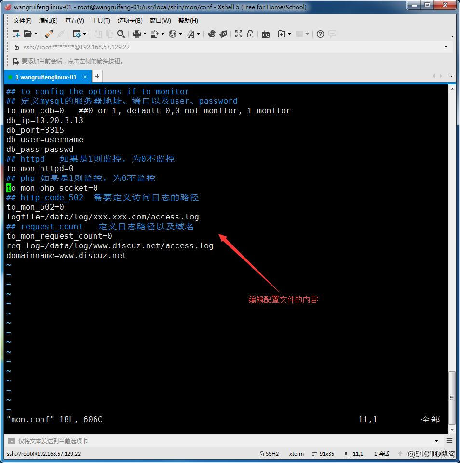Expand the file transfer dropdown arrow

[162, 34]
